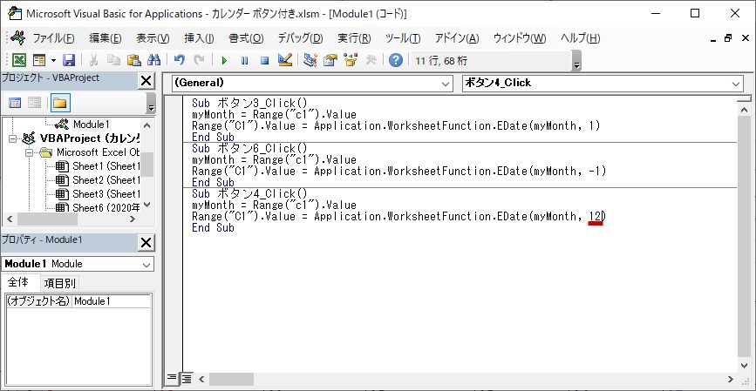Open Find with the binoculars icon

tap(153, 60)
